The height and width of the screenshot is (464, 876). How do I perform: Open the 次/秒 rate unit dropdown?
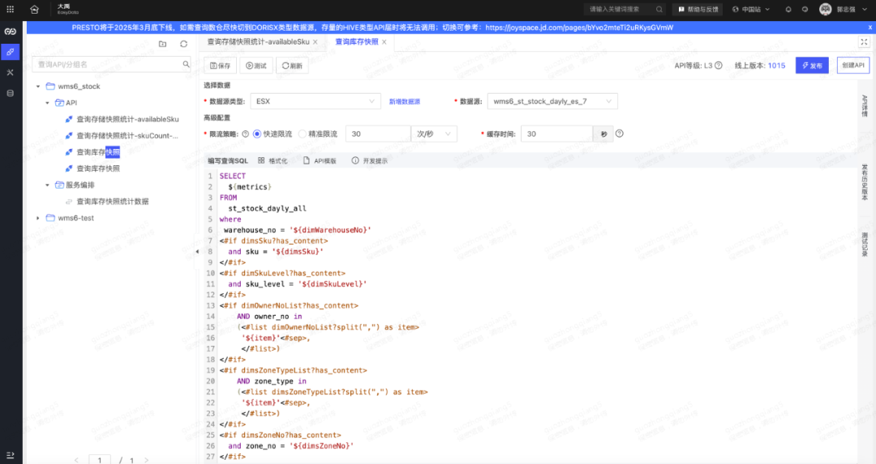[x=434, y=134]
